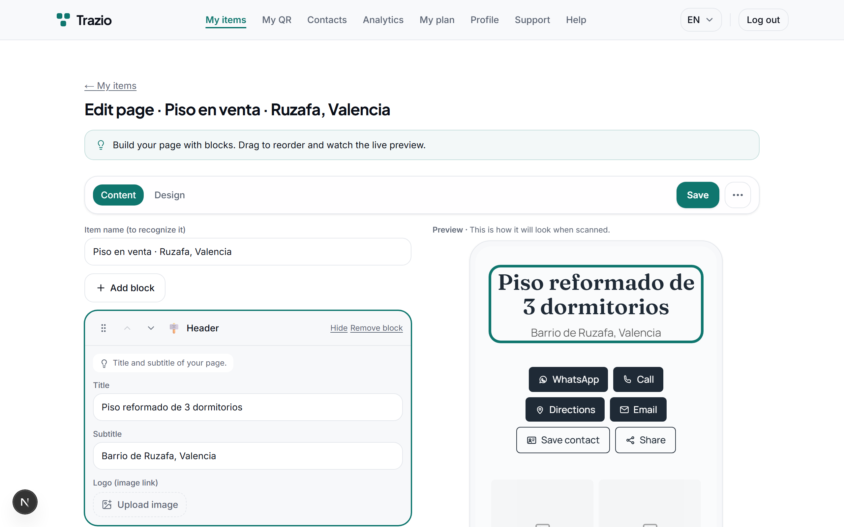
Task: Click the Next.js dev tools badge
Action: point(25,502)
